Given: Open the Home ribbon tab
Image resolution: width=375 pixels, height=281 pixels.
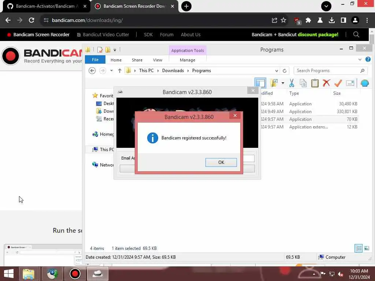Looking at the screenshot, I should tap(116, 60).
